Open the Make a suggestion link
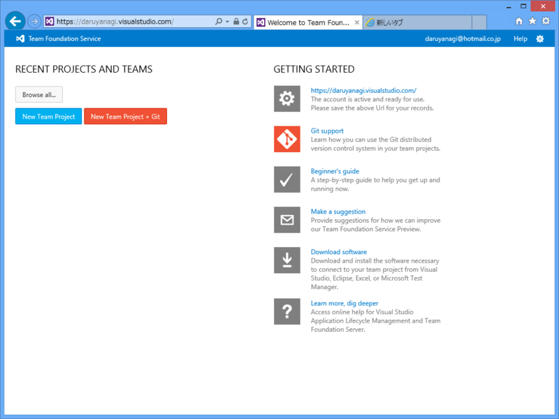 click(338, 212)
